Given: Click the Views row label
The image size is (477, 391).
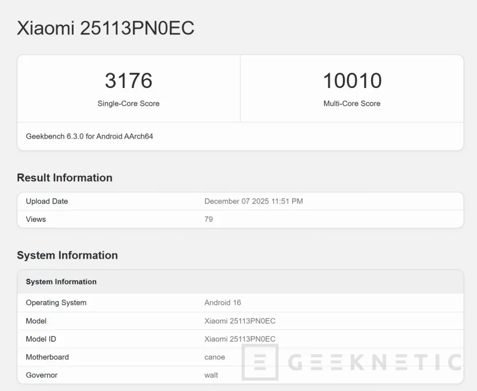Looking at the screenshot, I should [x=36, y=219].
